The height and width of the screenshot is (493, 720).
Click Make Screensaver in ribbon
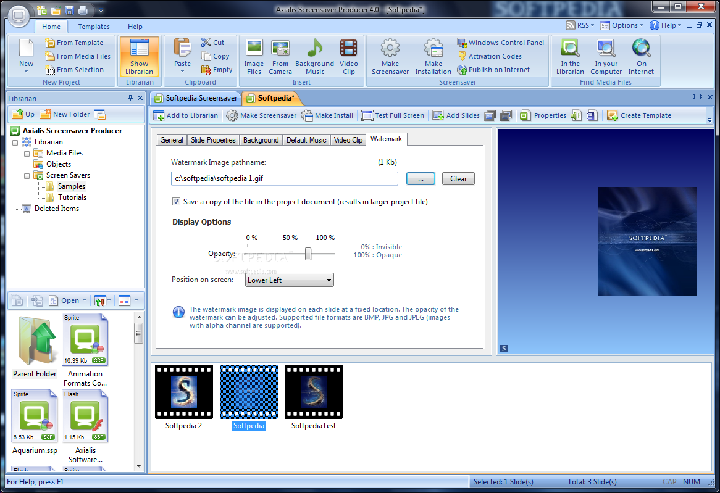[390, 57]
